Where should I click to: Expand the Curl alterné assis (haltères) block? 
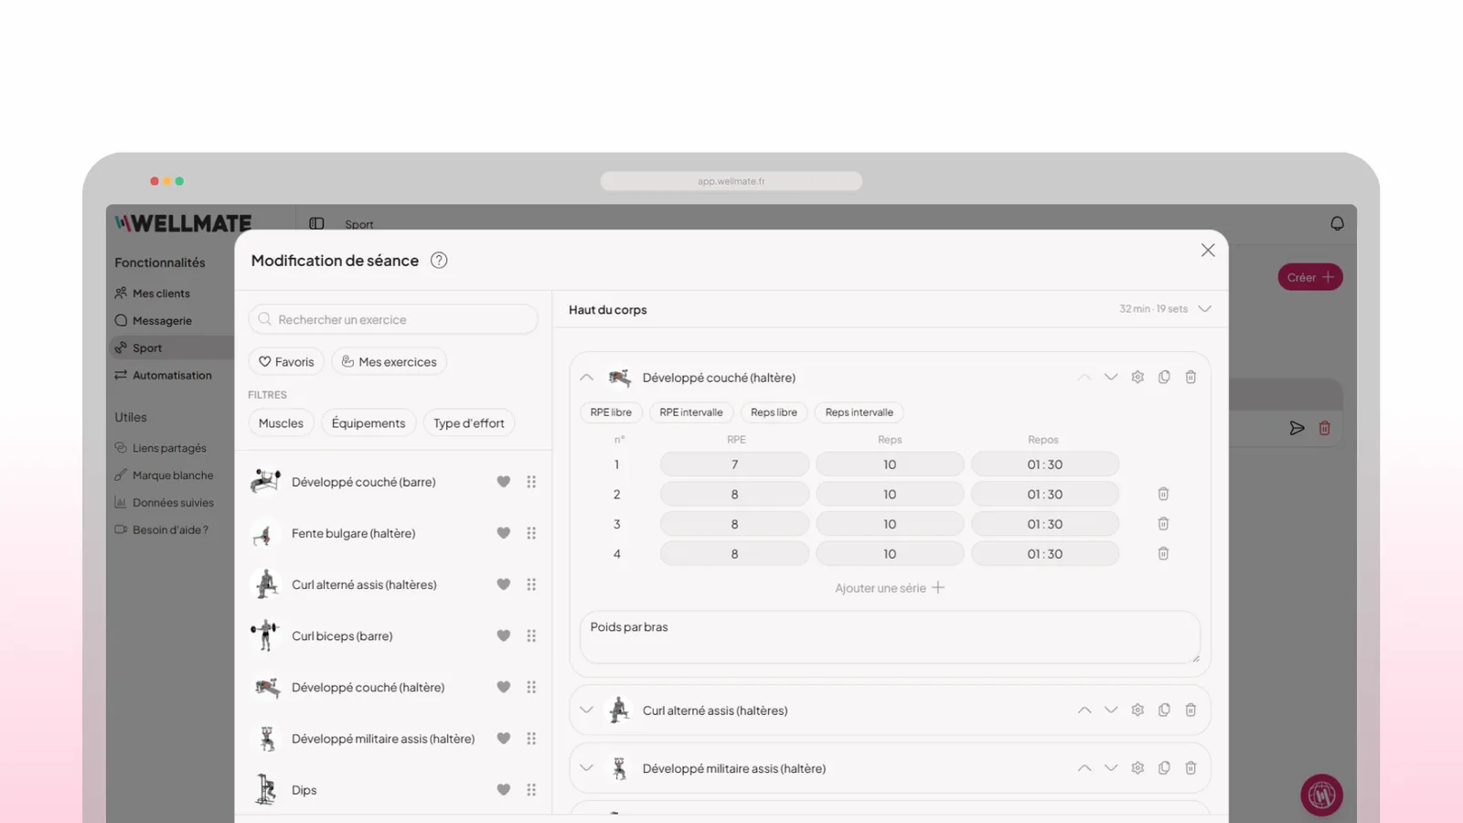(x=587, y=711)
